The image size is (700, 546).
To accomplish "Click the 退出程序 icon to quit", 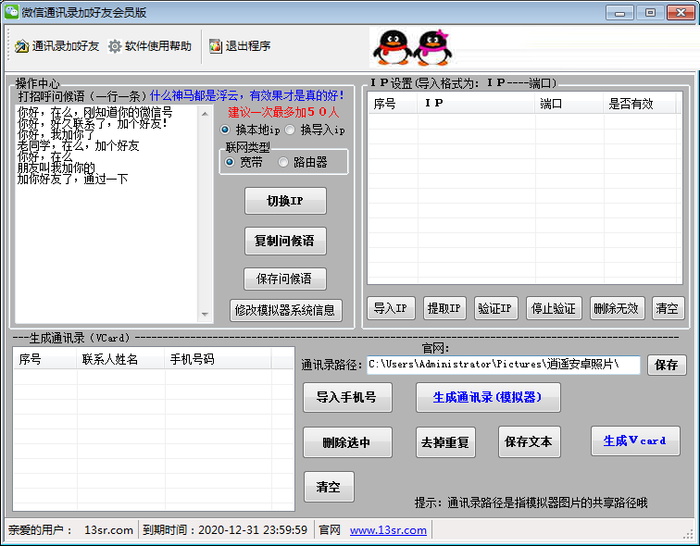I will 216,46.
